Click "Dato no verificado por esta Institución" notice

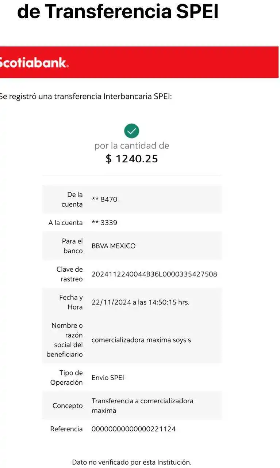point(132,462)
